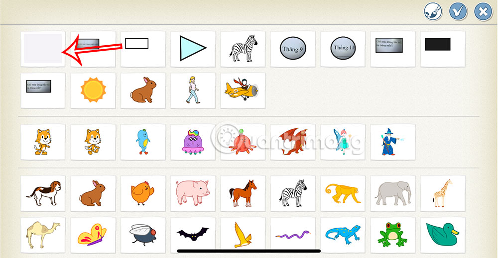
Task: Choose the gray elephant sprite
Action: [393, 193]
